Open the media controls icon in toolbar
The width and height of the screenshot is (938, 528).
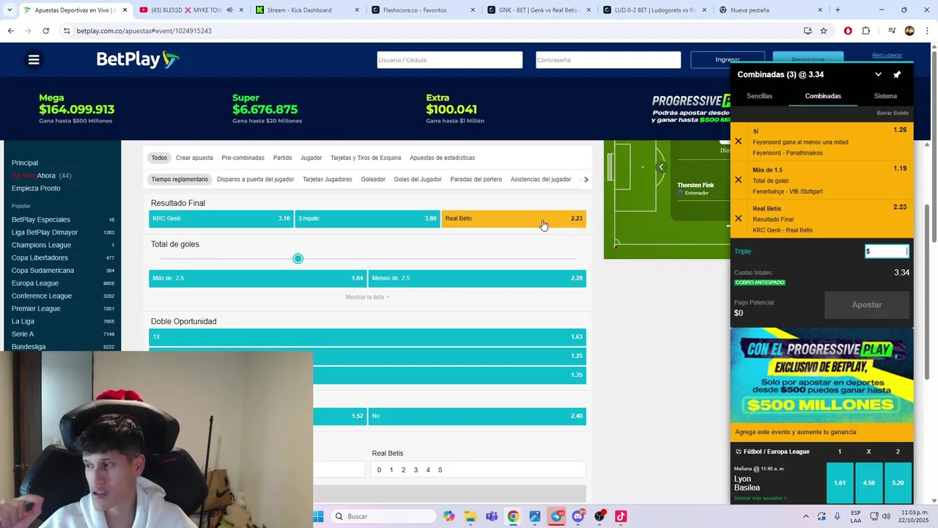[x=892, y=31]
